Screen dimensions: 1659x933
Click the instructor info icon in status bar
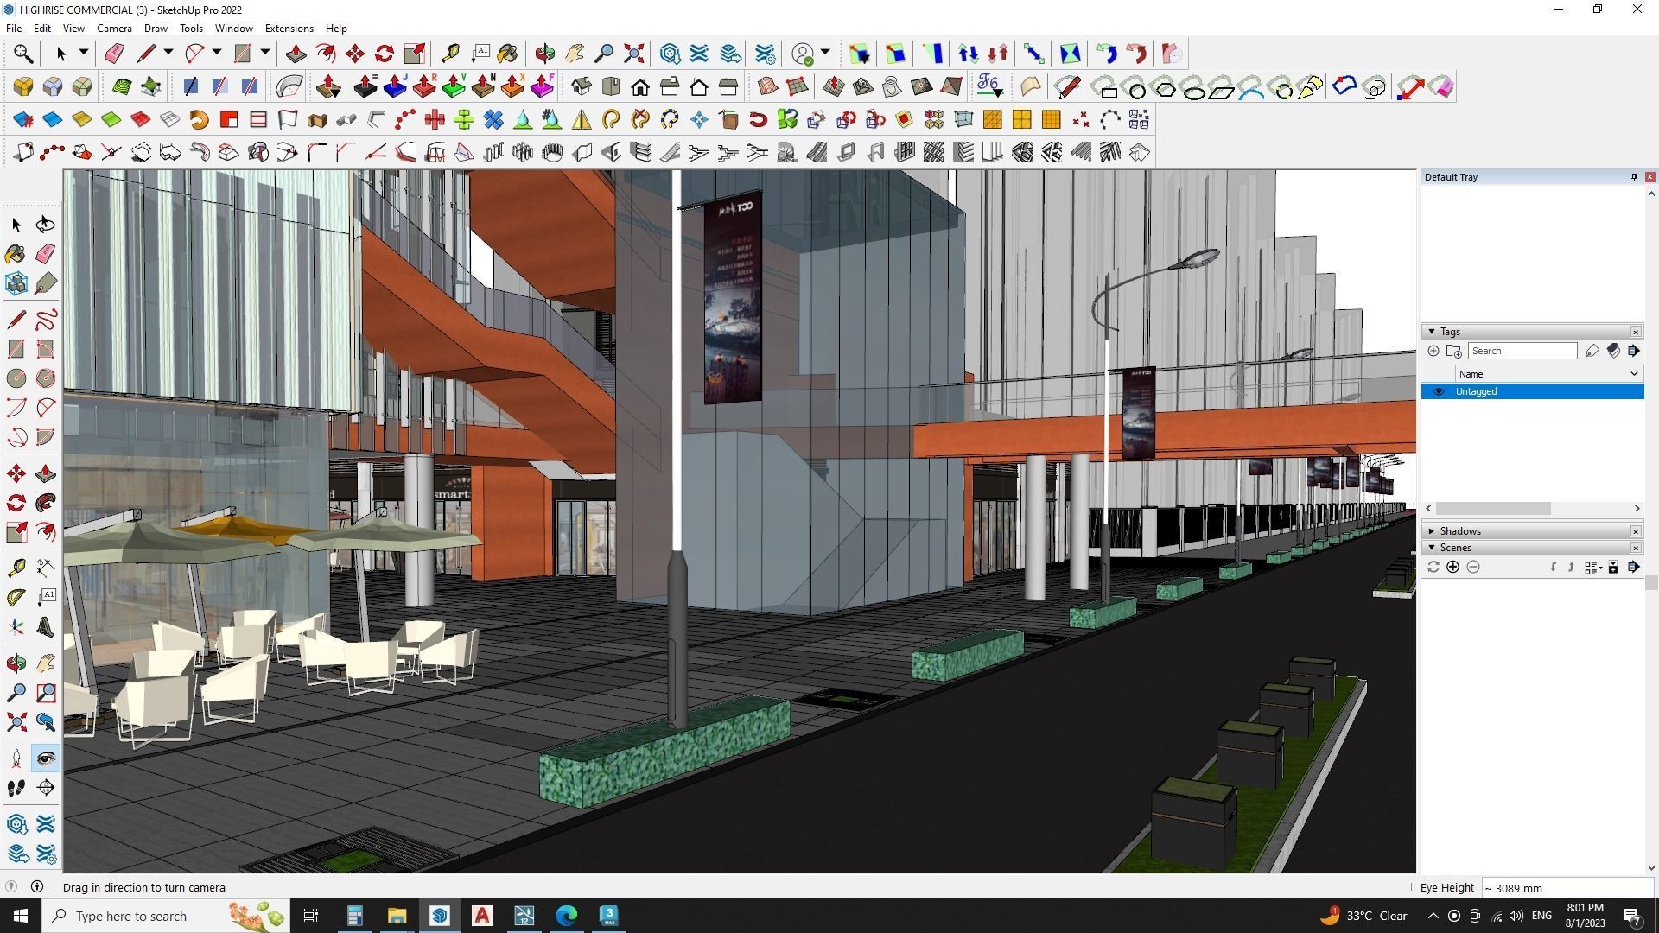(37, 887)
